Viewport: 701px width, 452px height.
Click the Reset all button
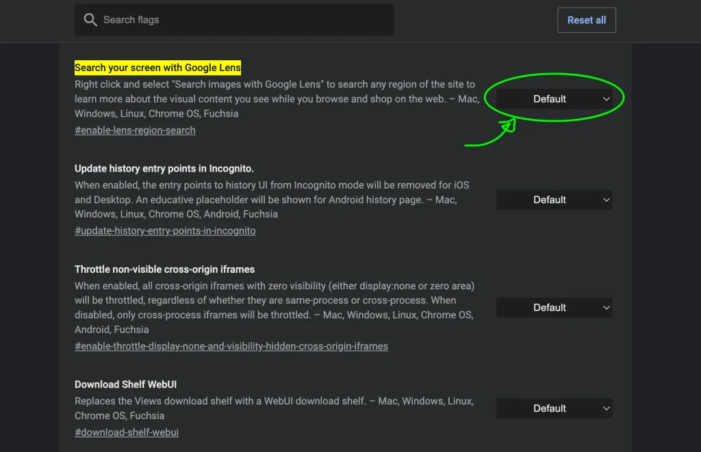pyautogui.click(x=587, y=20)
